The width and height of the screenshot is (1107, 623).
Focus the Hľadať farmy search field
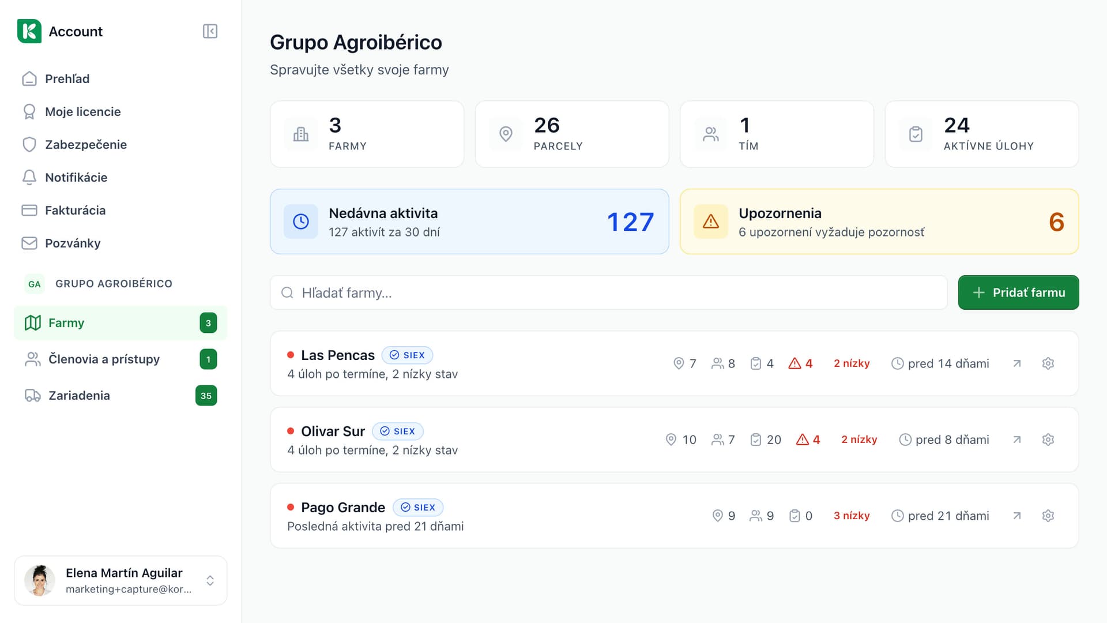[x=609, y=292]
